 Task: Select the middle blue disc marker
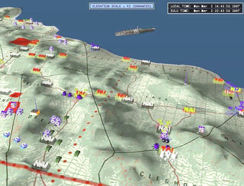[x=17, y=139]
